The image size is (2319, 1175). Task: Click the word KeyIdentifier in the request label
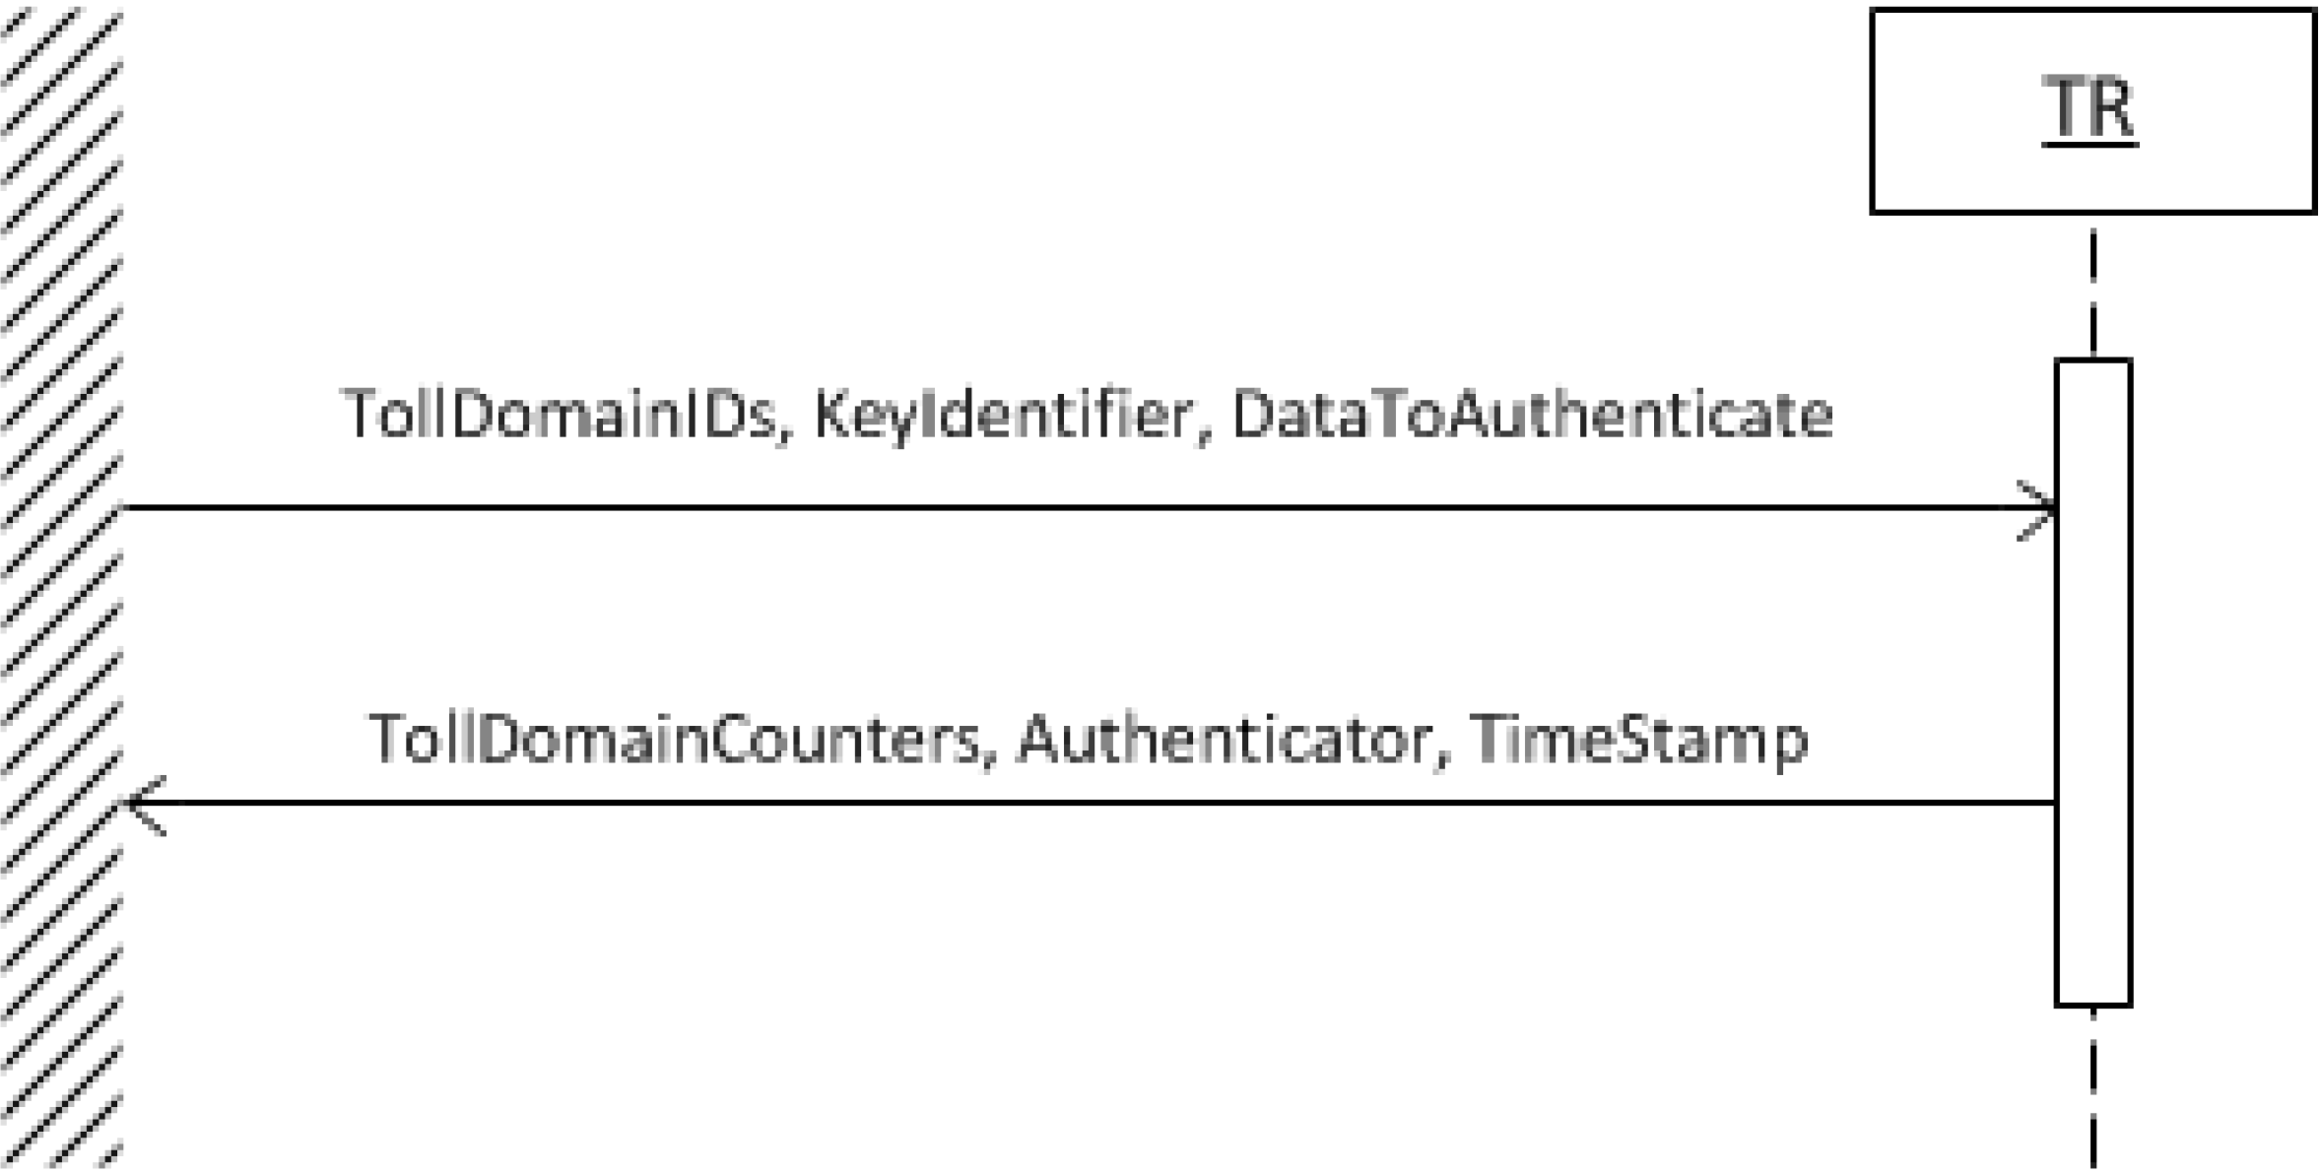[1002, 417]
